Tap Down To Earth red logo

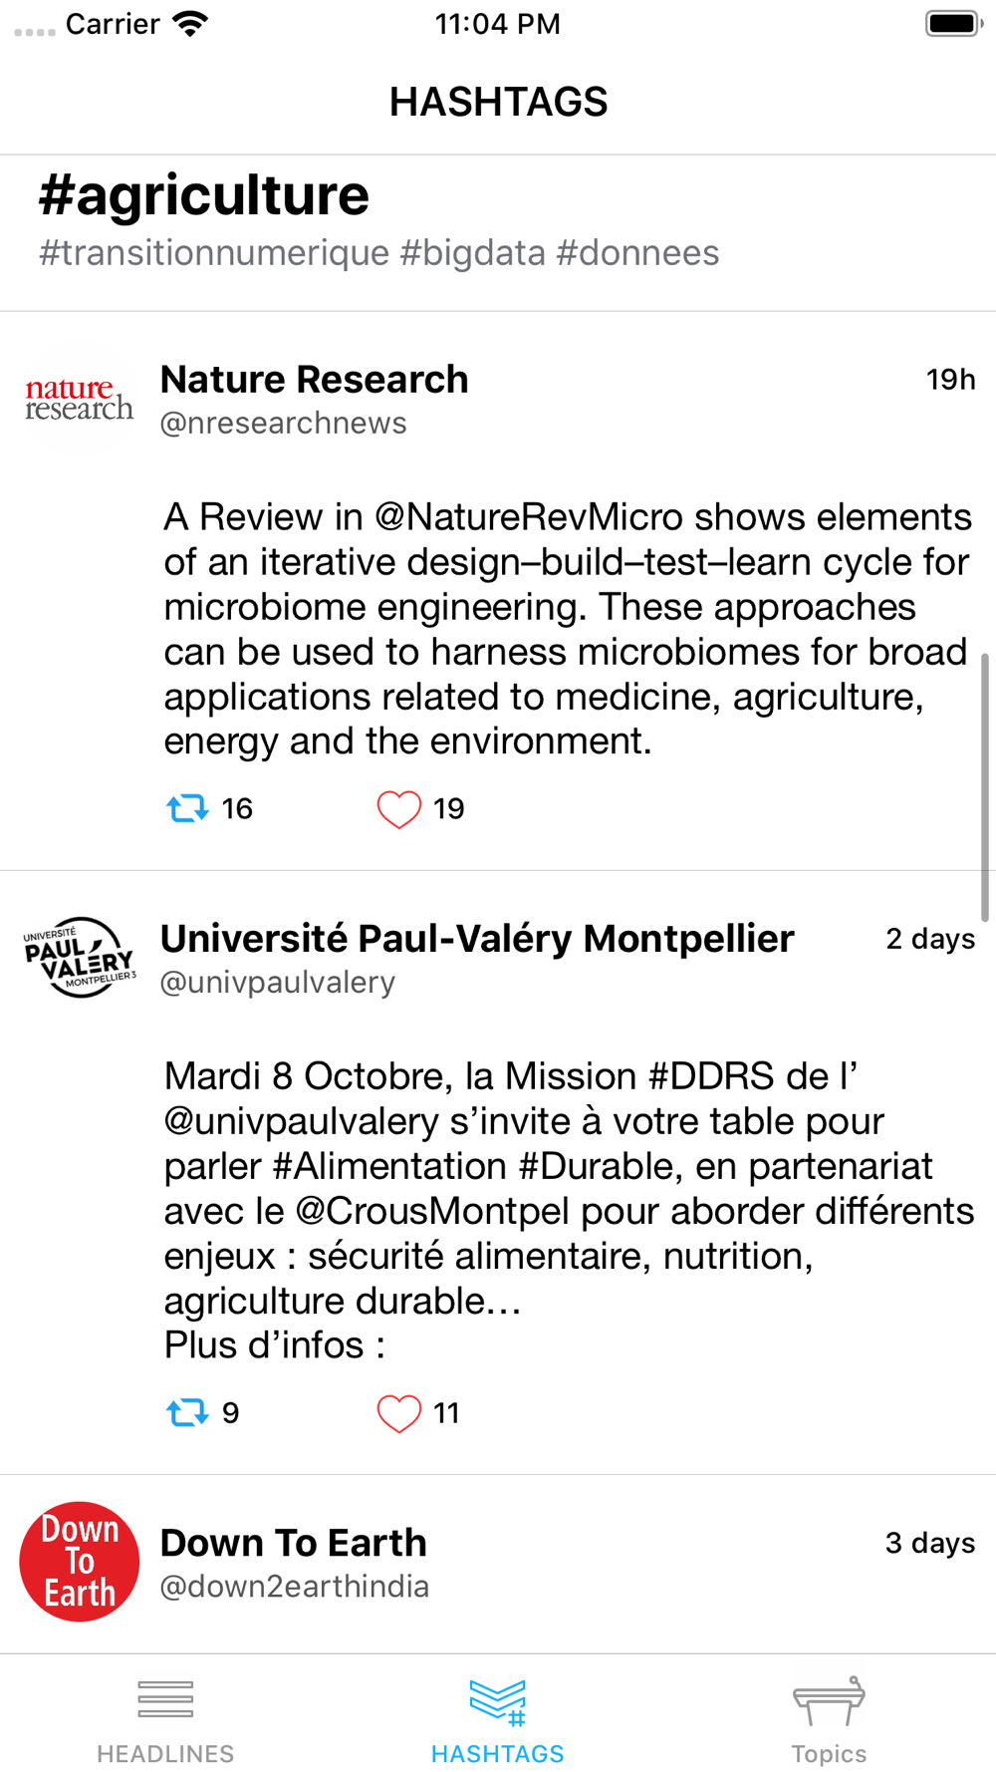[x=80, y=1562]
